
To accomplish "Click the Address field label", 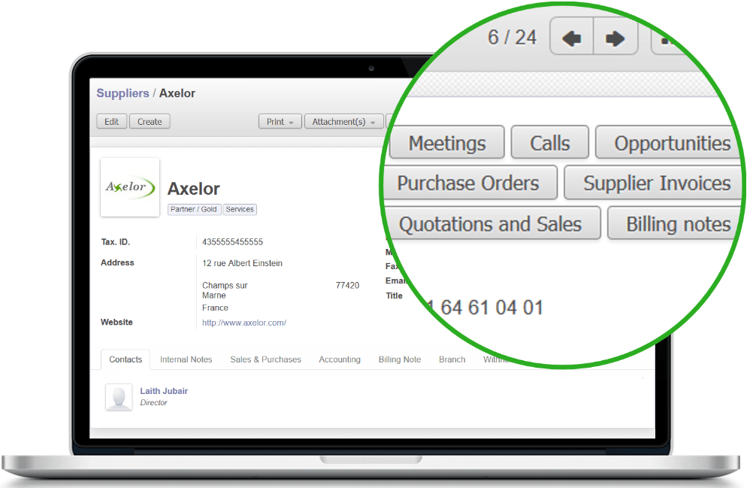I will 117,262.
